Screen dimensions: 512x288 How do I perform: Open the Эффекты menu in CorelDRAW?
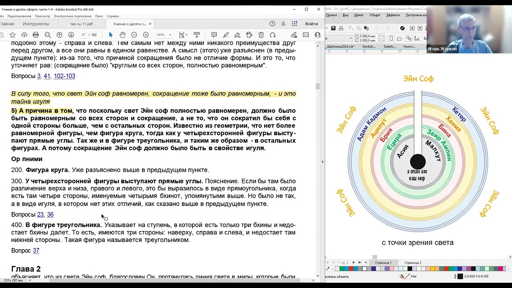[x=393, y=15]
